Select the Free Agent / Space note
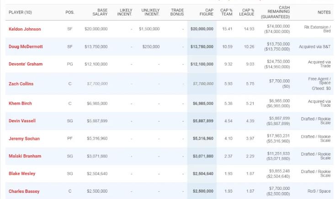This screenshot has height=199, width=335. 319,81
